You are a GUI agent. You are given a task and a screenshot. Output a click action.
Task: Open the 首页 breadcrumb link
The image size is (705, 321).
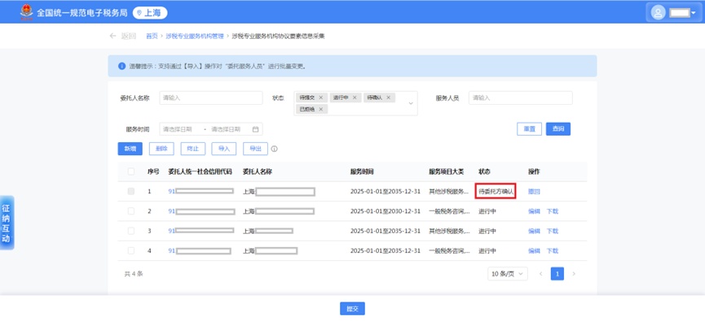pyautogui.click(x=152, y=37)
